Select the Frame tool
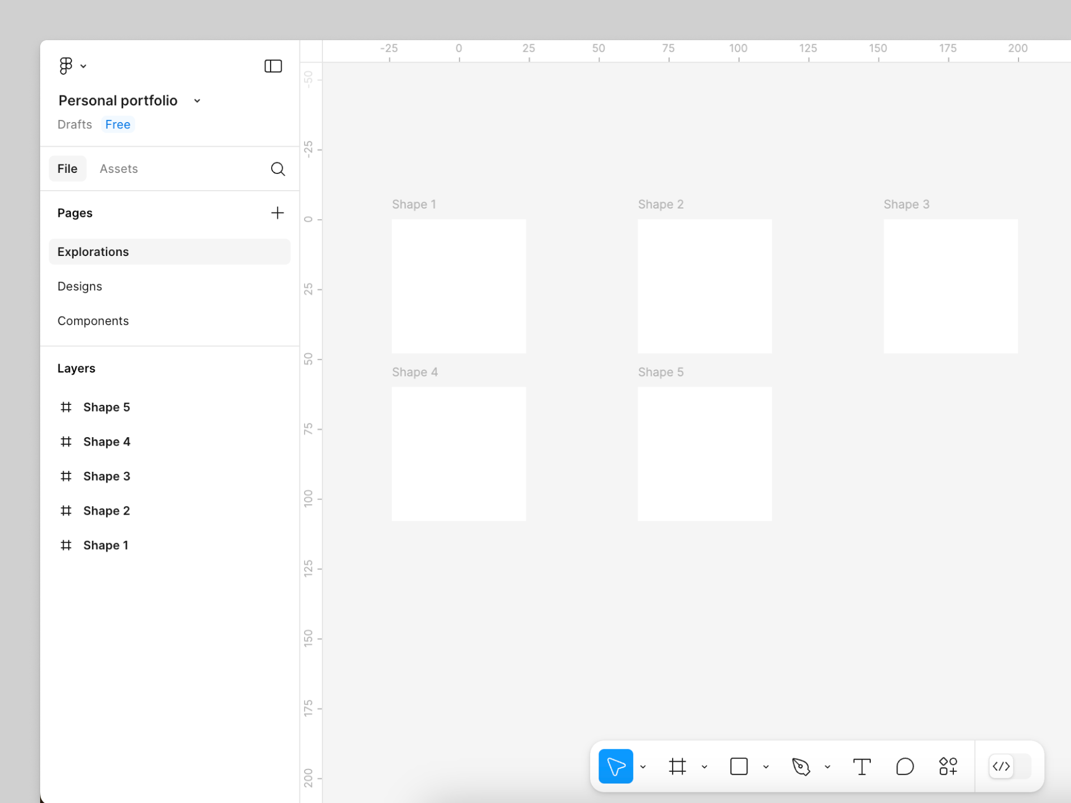1071x803 pixels. click(677, 766)
